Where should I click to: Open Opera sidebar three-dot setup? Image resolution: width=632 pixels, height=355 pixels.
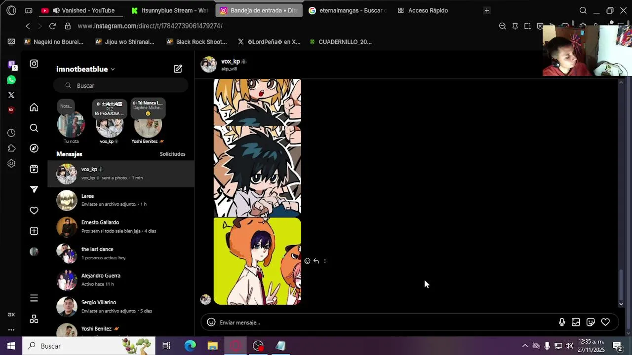tap(11, 330)
